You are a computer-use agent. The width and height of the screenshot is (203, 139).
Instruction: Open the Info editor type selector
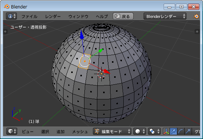tap(11, 16)
